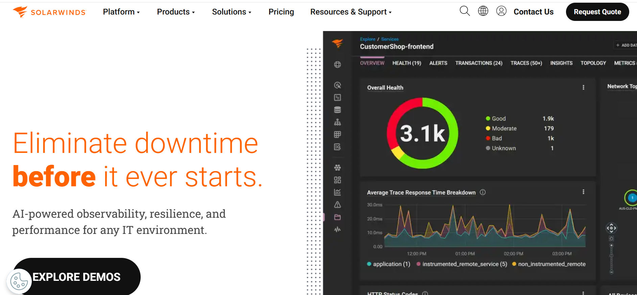Expand the Solutions menu
Image resolution: width=637 pixels, height=295 pixels.
[232, 12]
